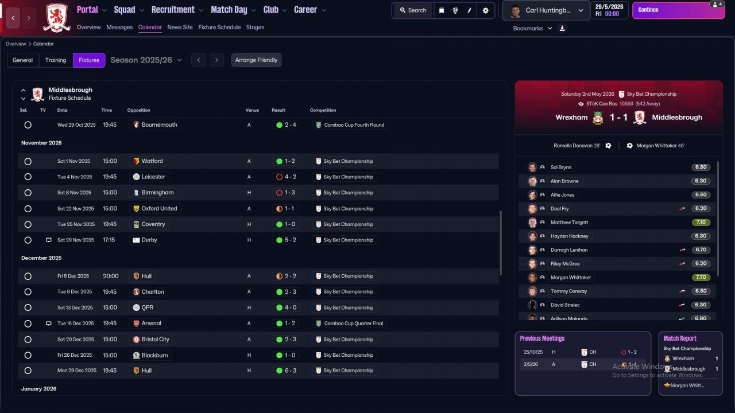Click previous period arrow next to season
The width and height of the screenshot is (735, 413).
(199, 60)
